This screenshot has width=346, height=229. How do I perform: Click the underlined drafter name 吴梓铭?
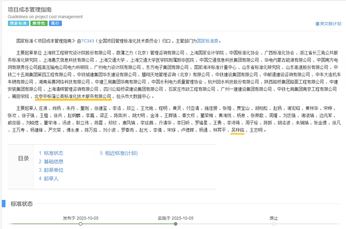coord(238,130)
